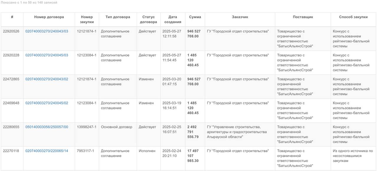Open contract link 020740003270/220065/14
Image resolution: width=377 pixels, height=171 pixels.
(x=47, y=151)
